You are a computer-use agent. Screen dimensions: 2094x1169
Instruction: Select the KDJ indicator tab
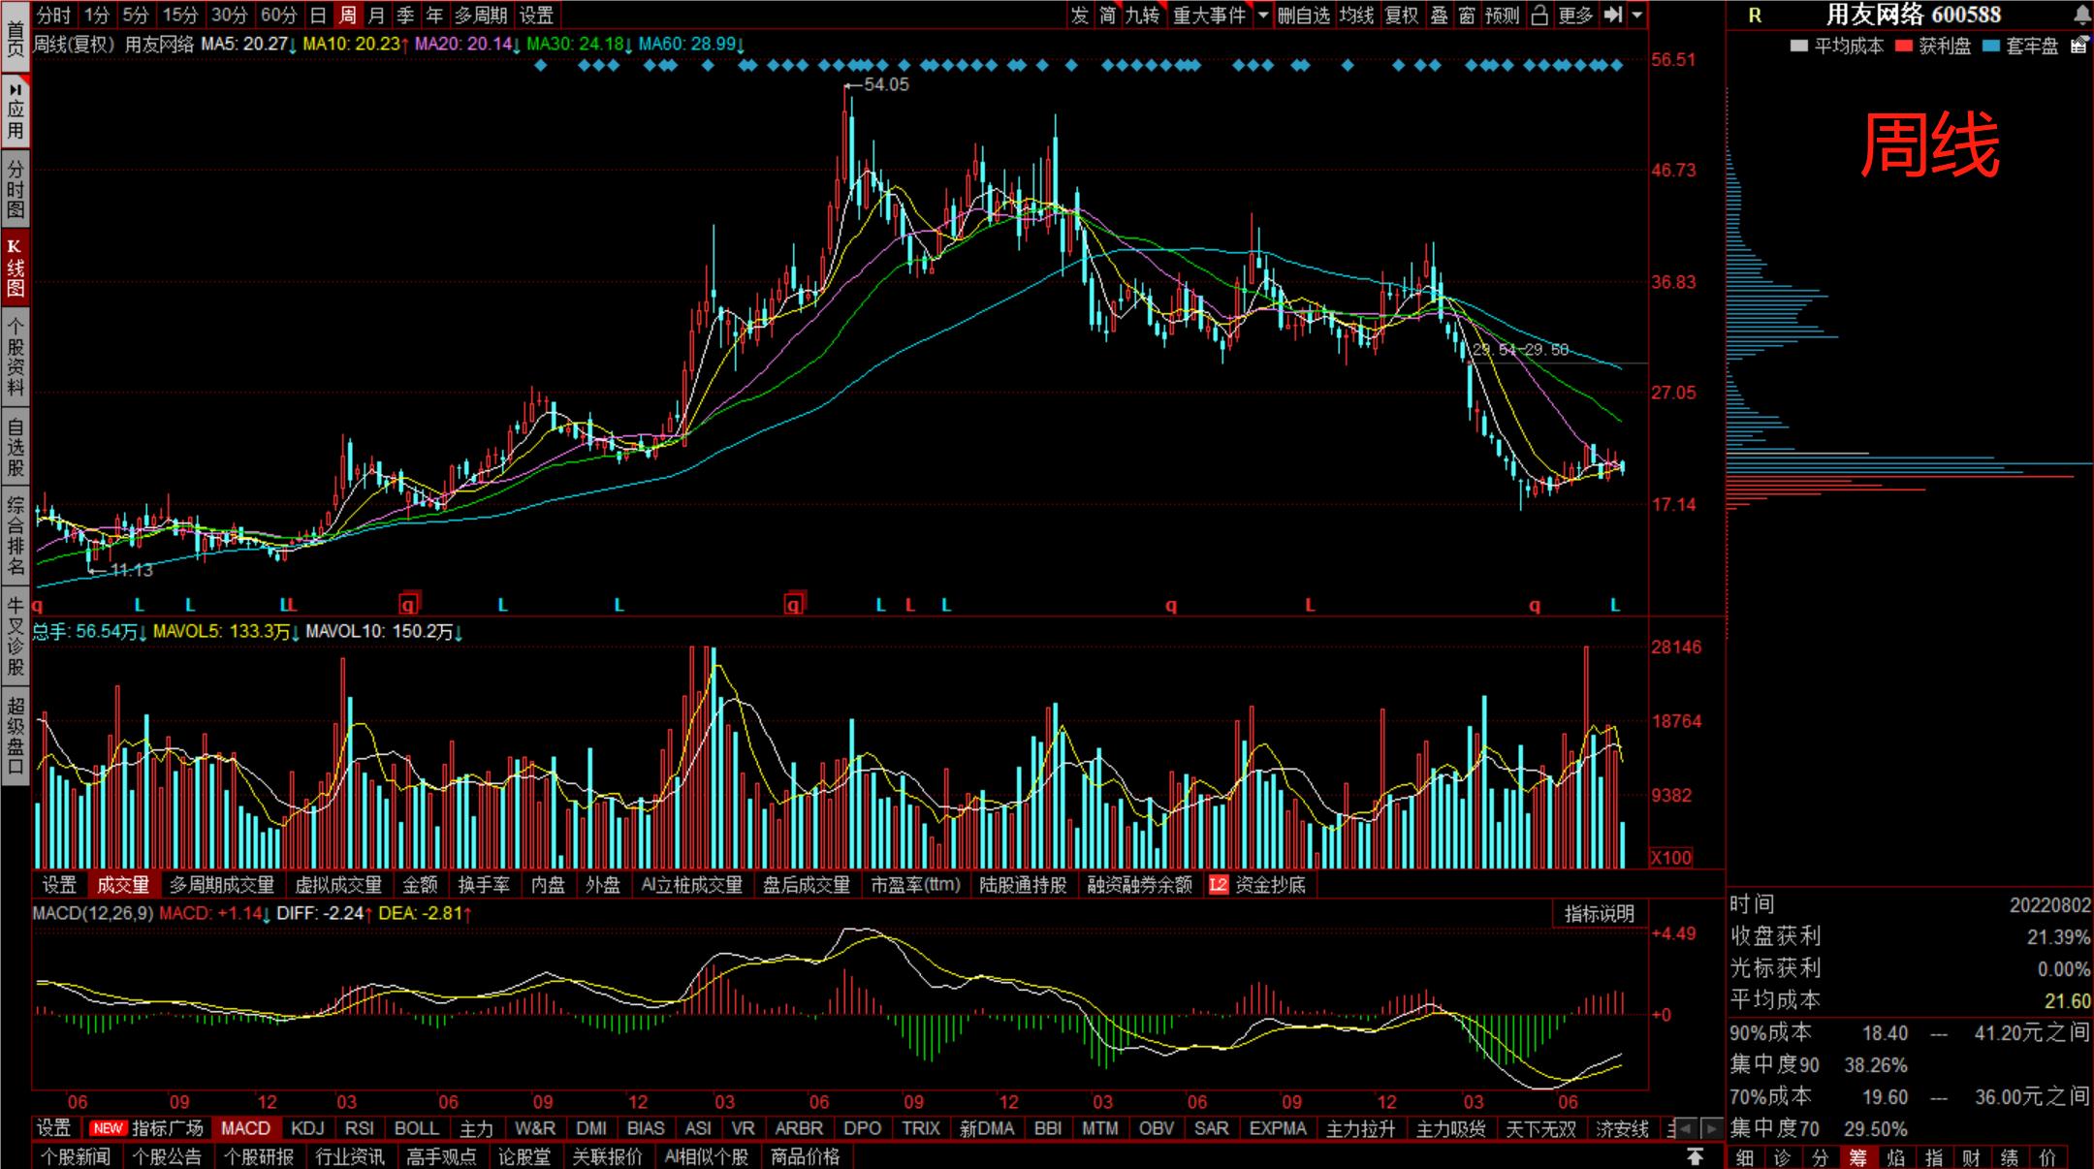(x=307, y=1128)
